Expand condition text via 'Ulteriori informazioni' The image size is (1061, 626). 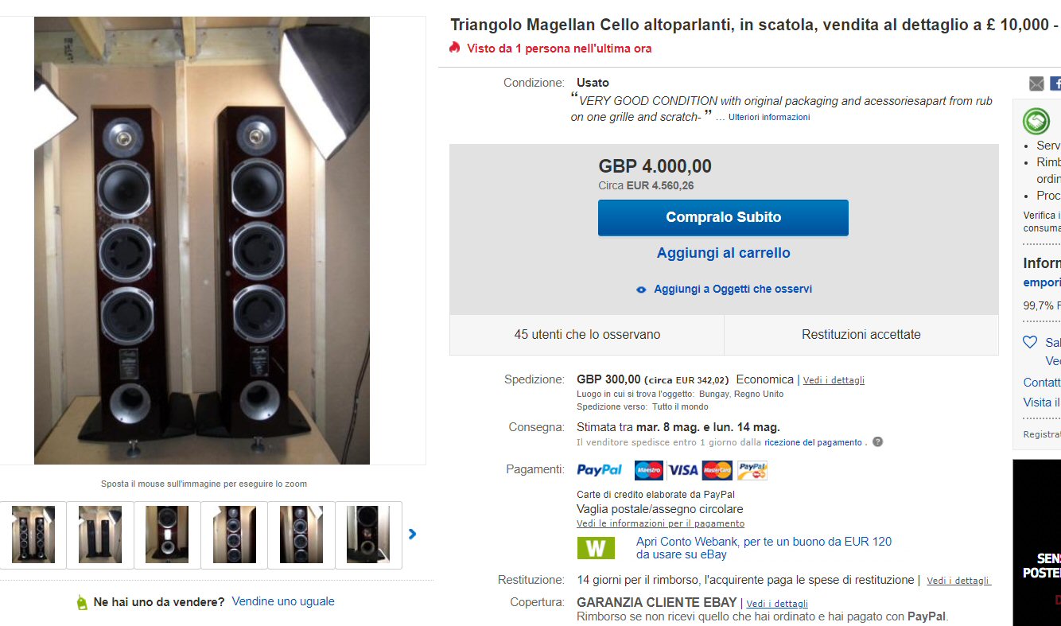(x=769, y=117)
